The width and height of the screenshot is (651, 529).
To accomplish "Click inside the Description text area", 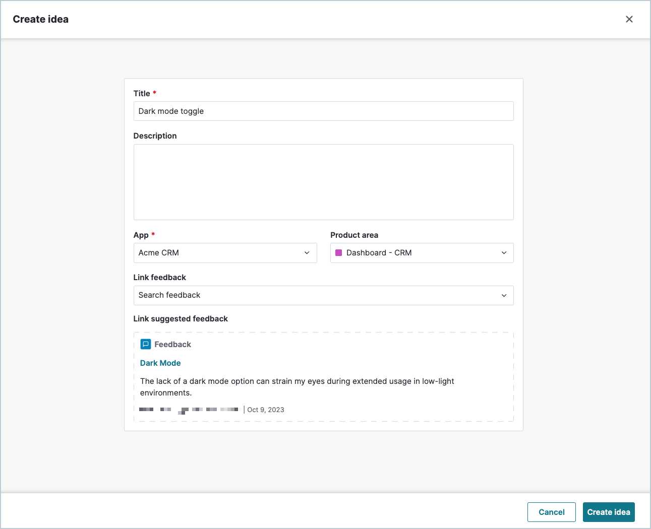I will [x=323, y=182].
